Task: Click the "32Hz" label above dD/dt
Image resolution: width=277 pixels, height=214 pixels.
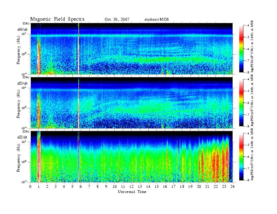Action: pos(26,77)
